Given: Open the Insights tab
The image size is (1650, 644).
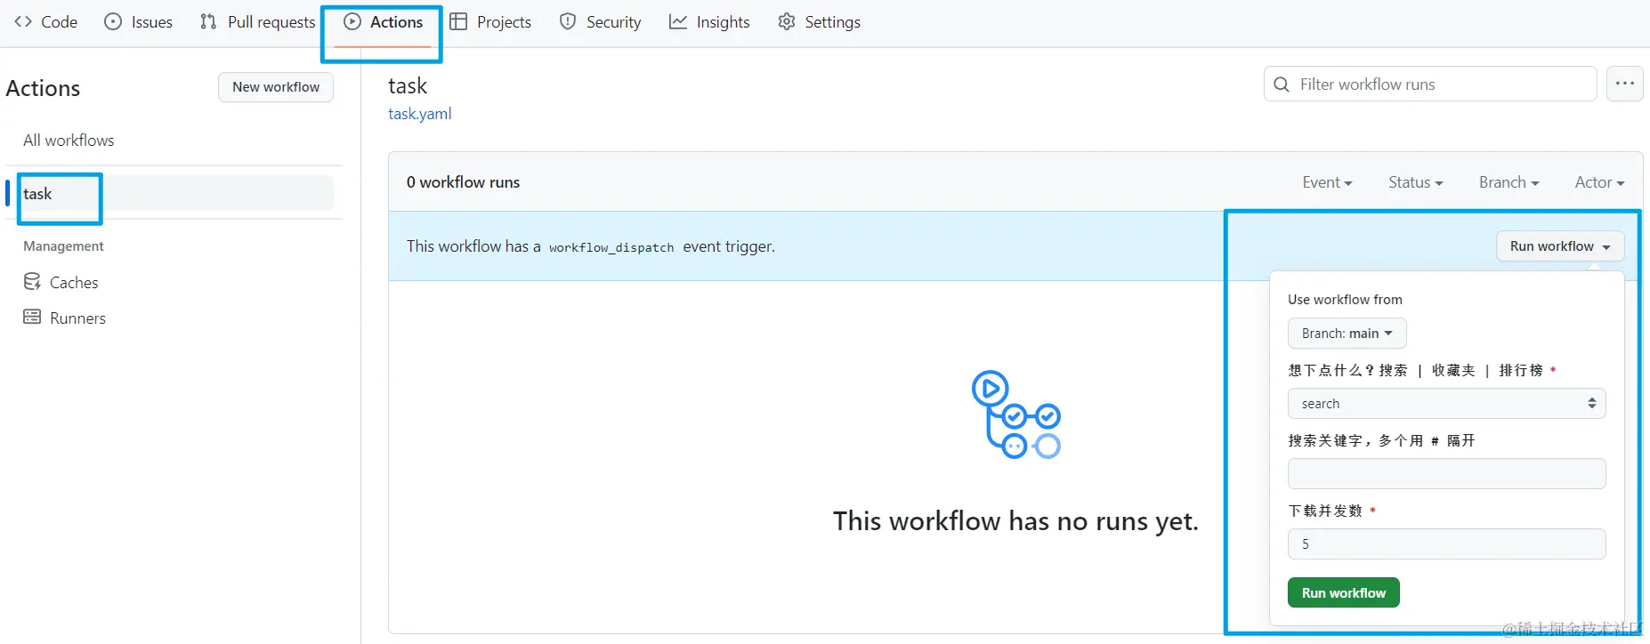Looking at the screenshot, I should [709, 22].
